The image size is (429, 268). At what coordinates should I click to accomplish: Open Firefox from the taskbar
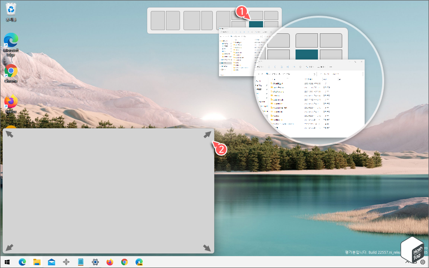click(110, 262)
